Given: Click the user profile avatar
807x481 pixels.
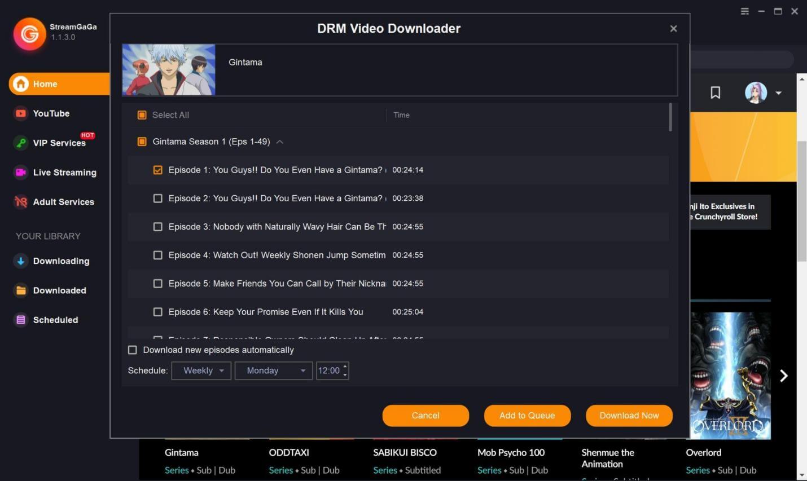Looking at the screenshot, I should click(x=756, y=93).
